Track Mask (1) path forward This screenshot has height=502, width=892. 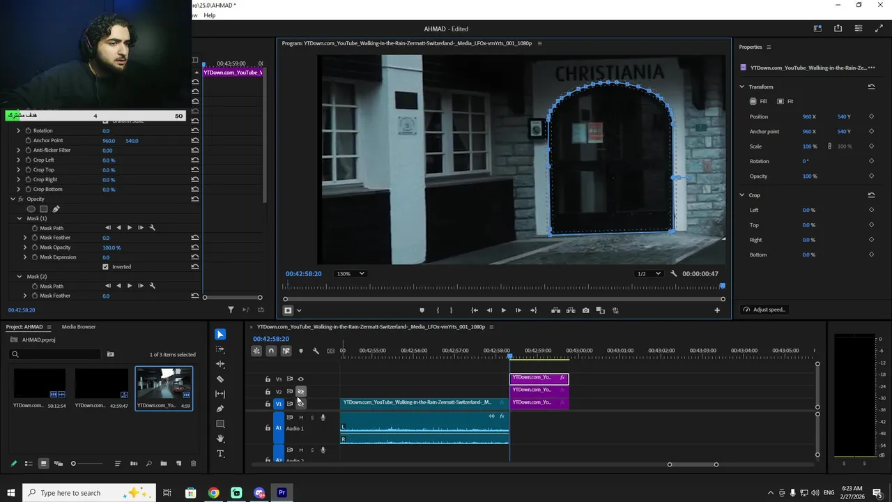[x=129, y=227]
